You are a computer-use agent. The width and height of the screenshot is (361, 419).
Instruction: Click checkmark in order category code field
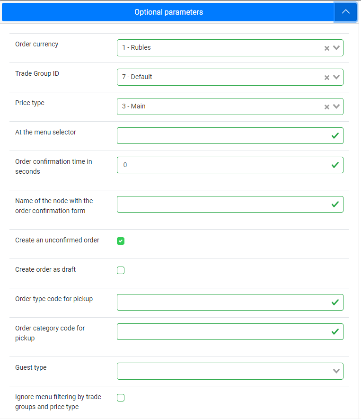335,332
